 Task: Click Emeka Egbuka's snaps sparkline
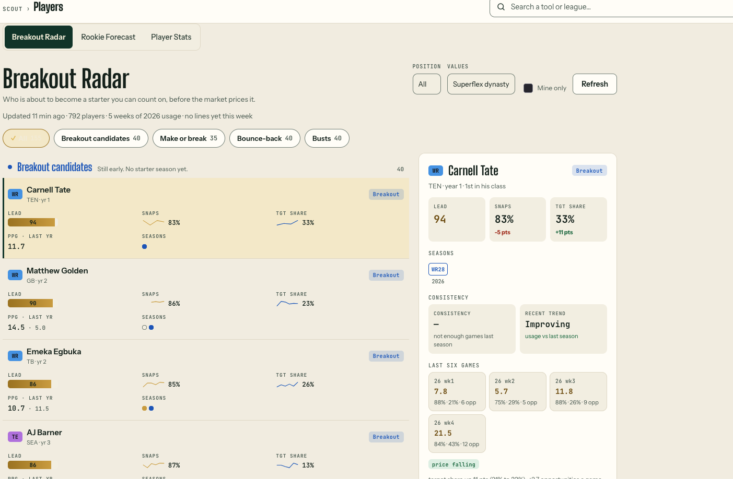pos(153,384)
